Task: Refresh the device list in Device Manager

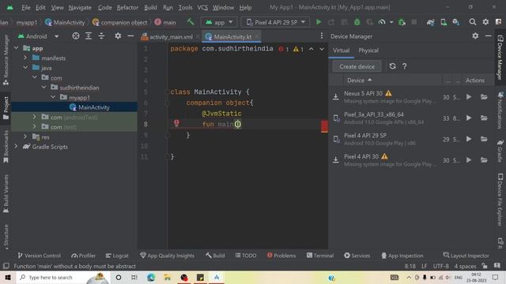Action: [x=392, y=66]
